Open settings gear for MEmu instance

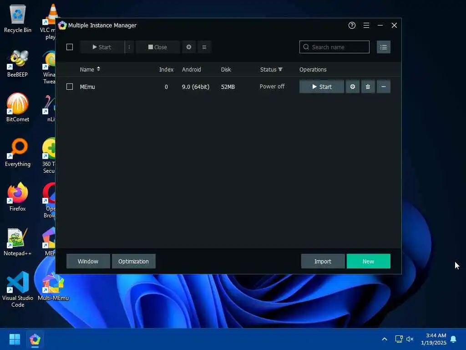point(353,87)
